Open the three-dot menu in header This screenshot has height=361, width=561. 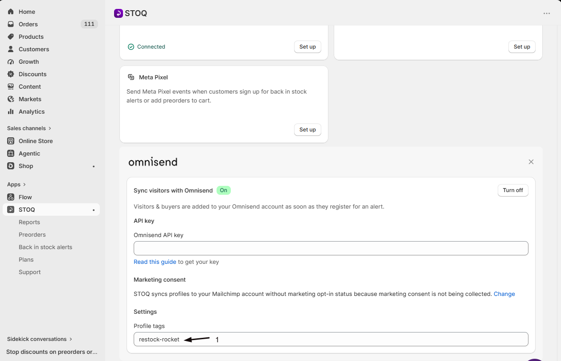[547, 13]
